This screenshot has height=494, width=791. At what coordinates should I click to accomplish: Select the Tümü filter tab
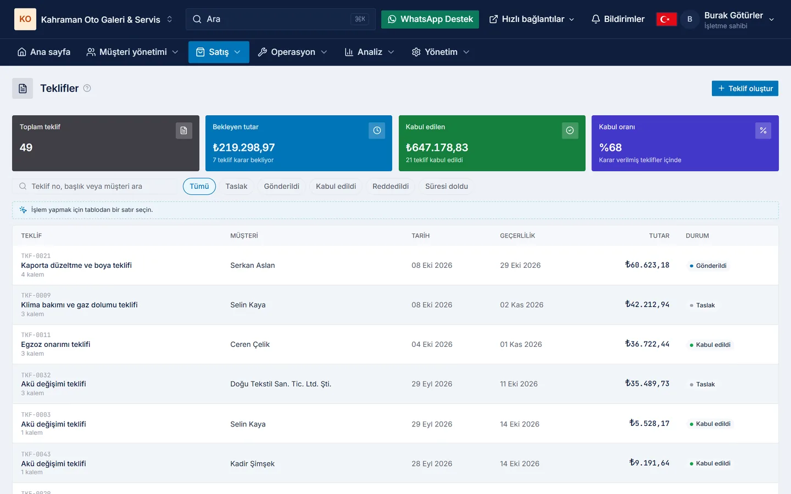tap(199, 187)
